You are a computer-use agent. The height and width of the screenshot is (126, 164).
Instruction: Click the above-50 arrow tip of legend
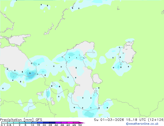[82, 123]
